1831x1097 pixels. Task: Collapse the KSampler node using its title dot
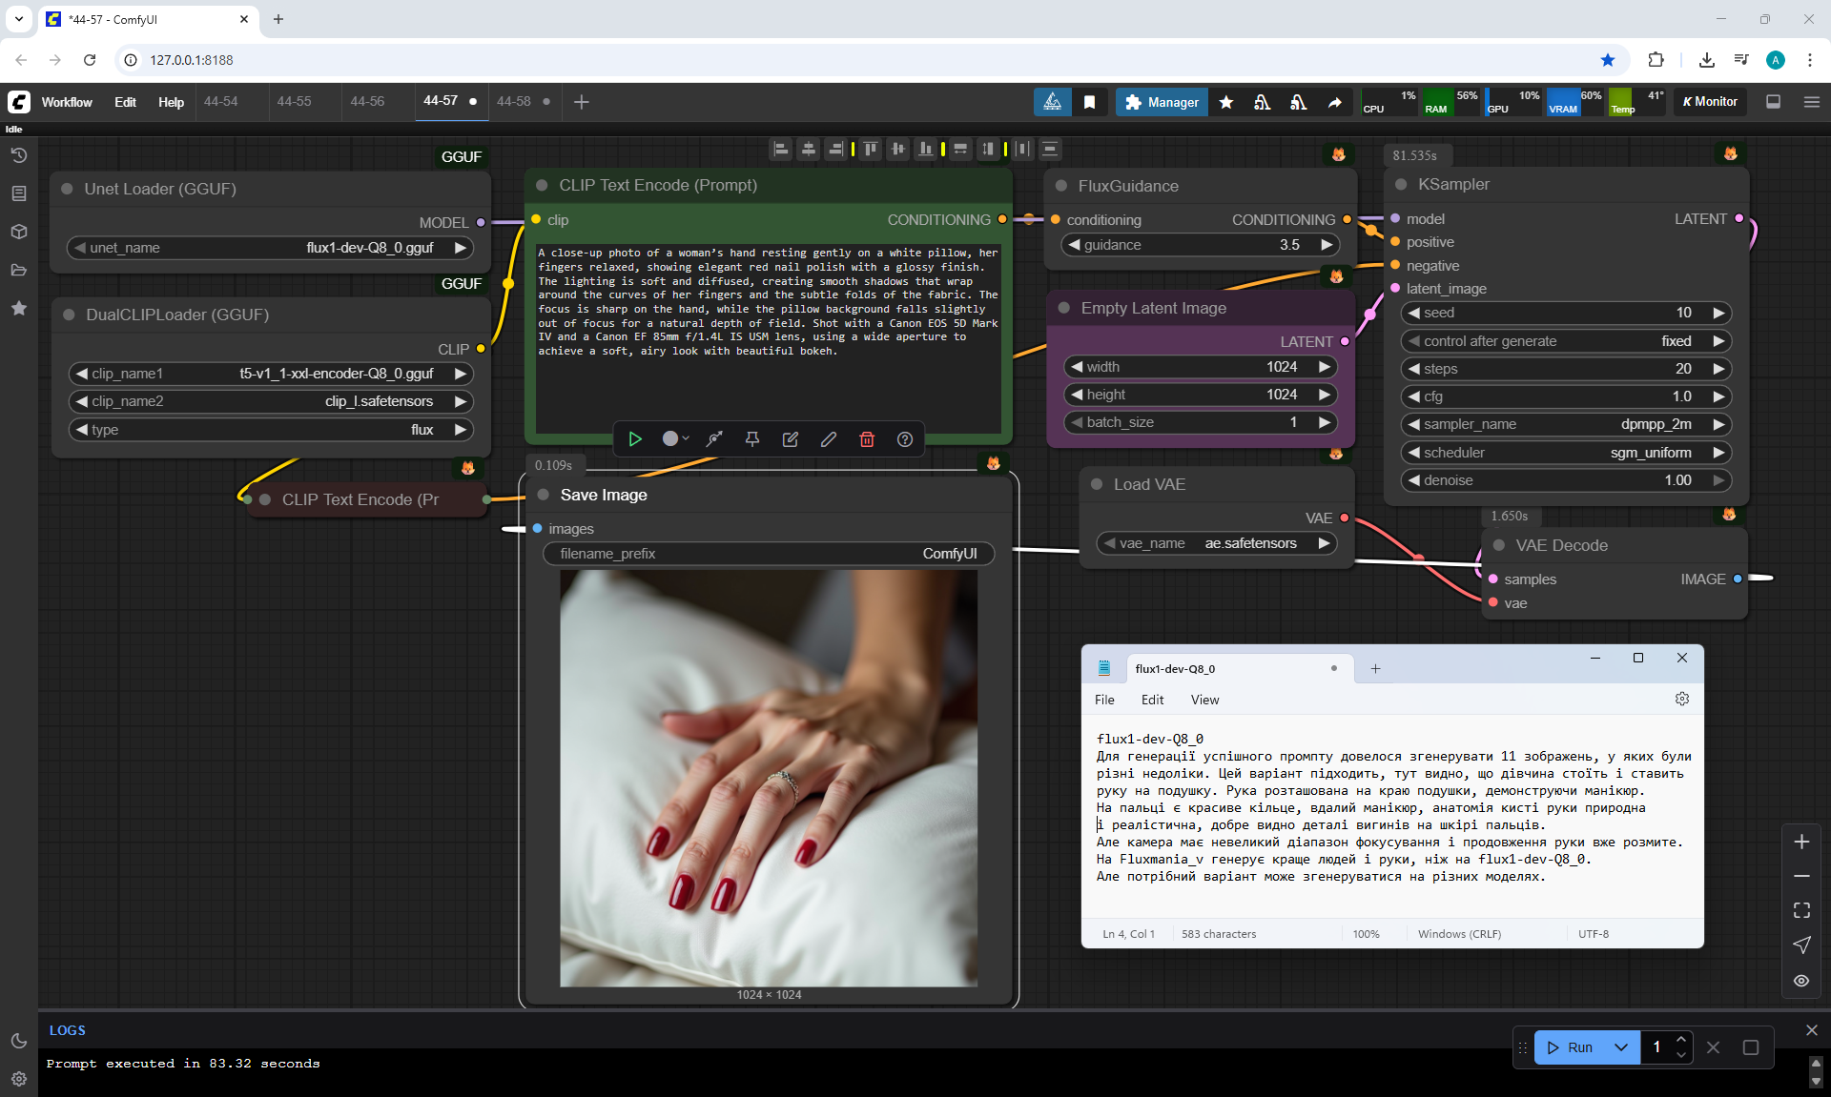tap(1401, 185)
